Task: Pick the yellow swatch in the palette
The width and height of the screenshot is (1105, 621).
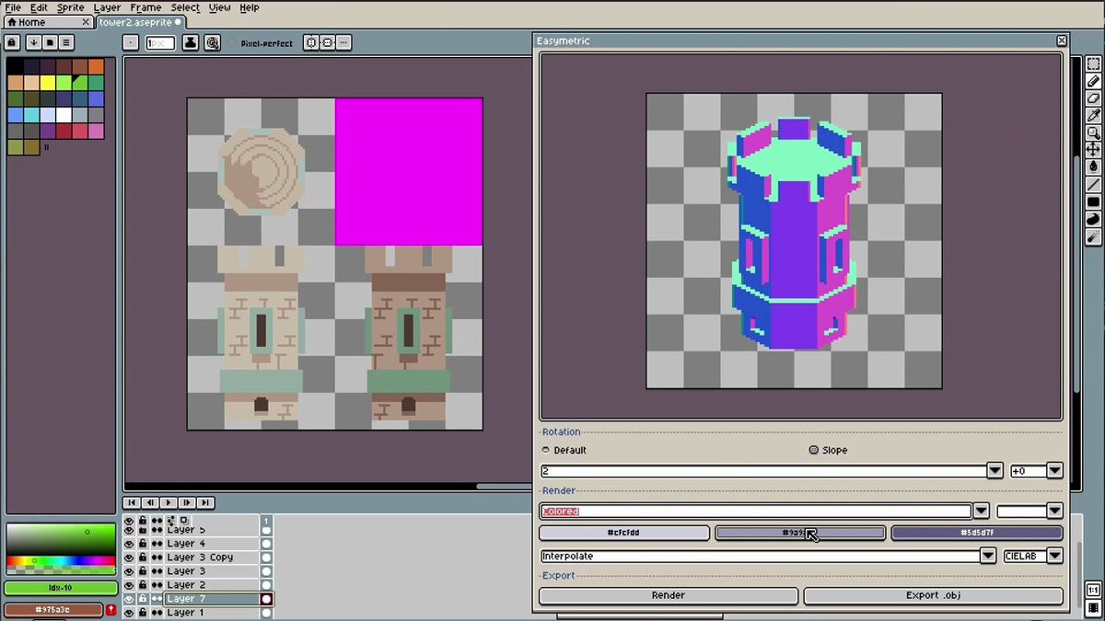Action: point(48,83)
